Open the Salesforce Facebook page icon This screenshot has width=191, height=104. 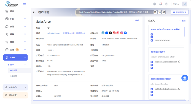click(107, 33)
